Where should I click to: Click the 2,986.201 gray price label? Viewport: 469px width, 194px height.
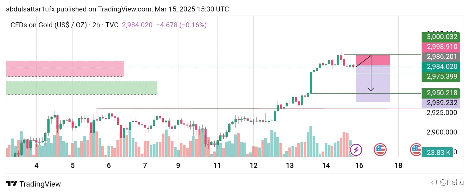[441, 57]
